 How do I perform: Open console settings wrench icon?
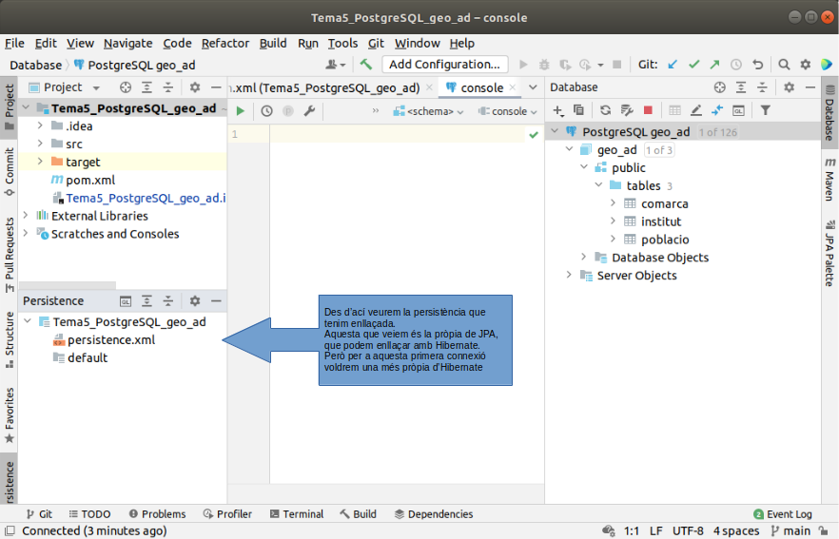pos(309,110)
